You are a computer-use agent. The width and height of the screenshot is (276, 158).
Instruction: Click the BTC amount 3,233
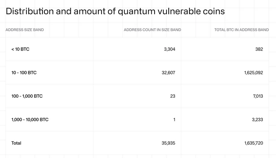tap(256, 119)
